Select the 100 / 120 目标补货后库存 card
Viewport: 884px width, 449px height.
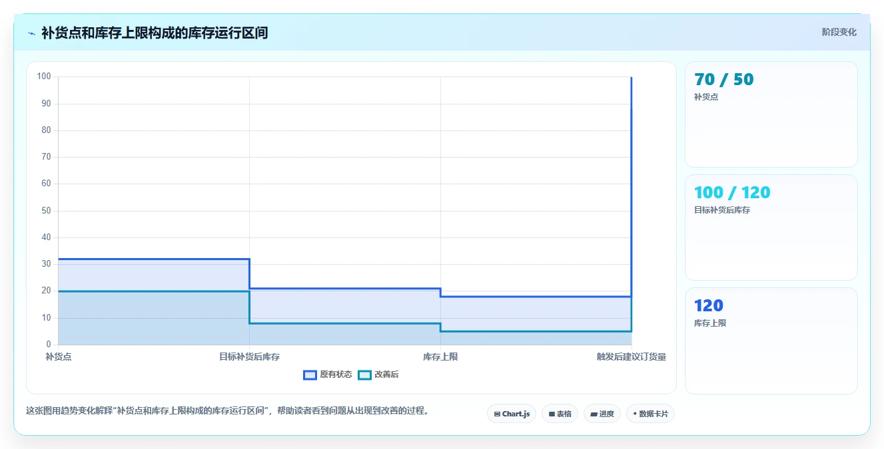click(771, 227)
